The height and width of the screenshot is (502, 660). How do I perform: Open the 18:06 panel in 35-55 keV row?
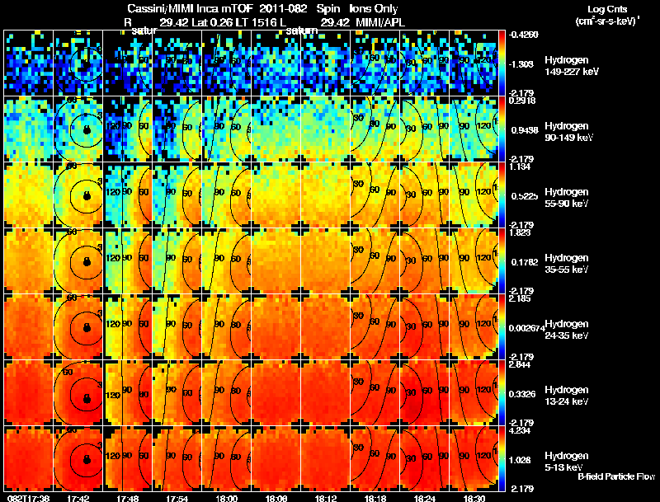point(276,260)
